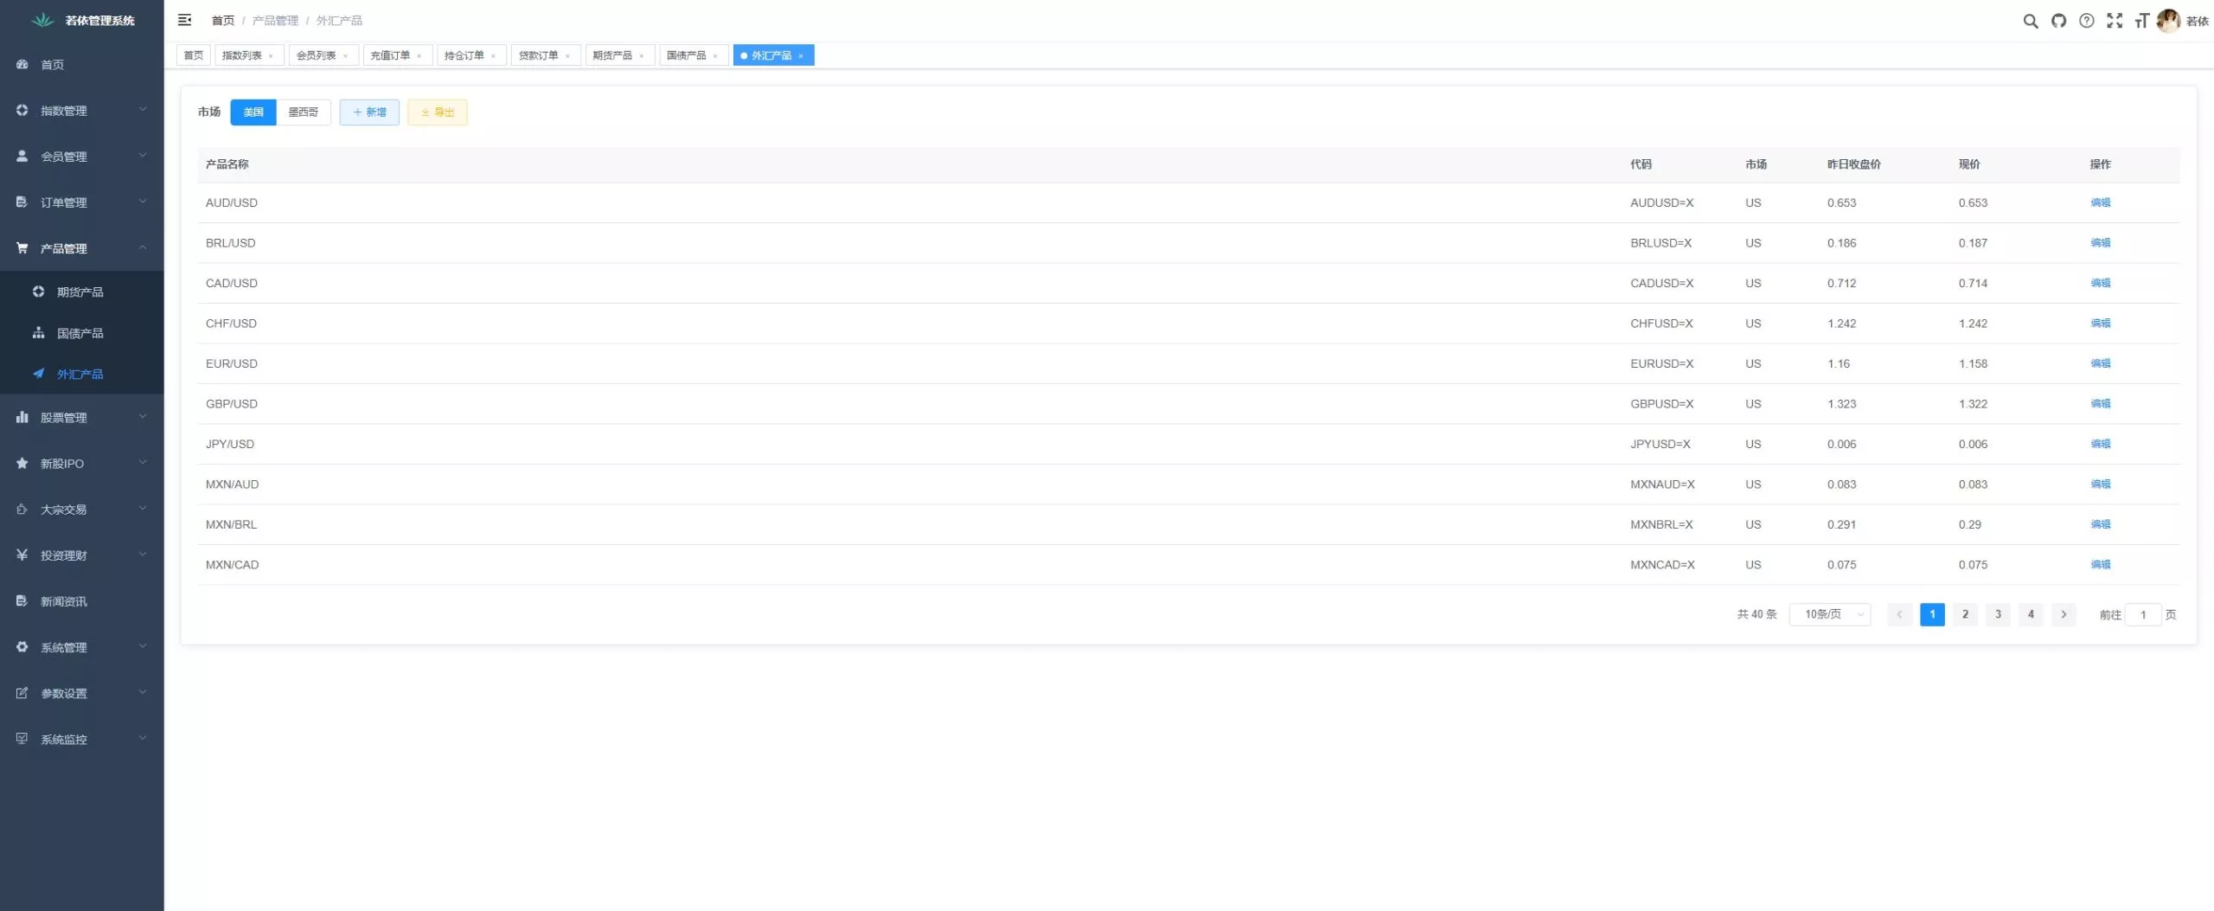
Task: Open the help documentation question icon
Action: (x=2086, y=21)
